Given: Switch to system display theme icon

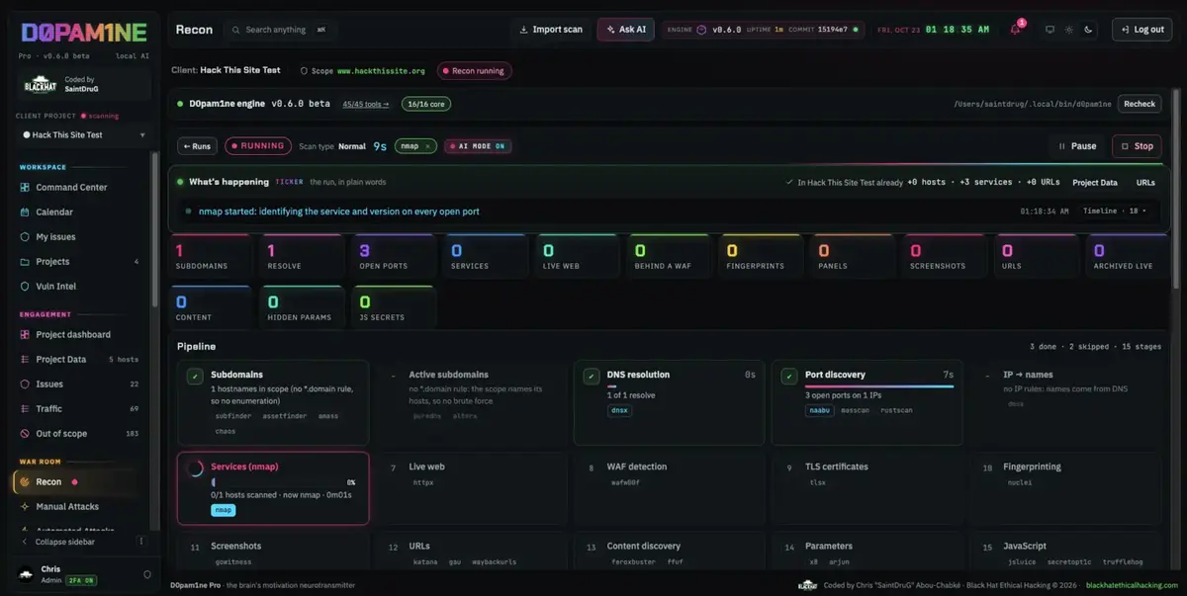Looking at the screenshot, I should [x=1050, y=30].
